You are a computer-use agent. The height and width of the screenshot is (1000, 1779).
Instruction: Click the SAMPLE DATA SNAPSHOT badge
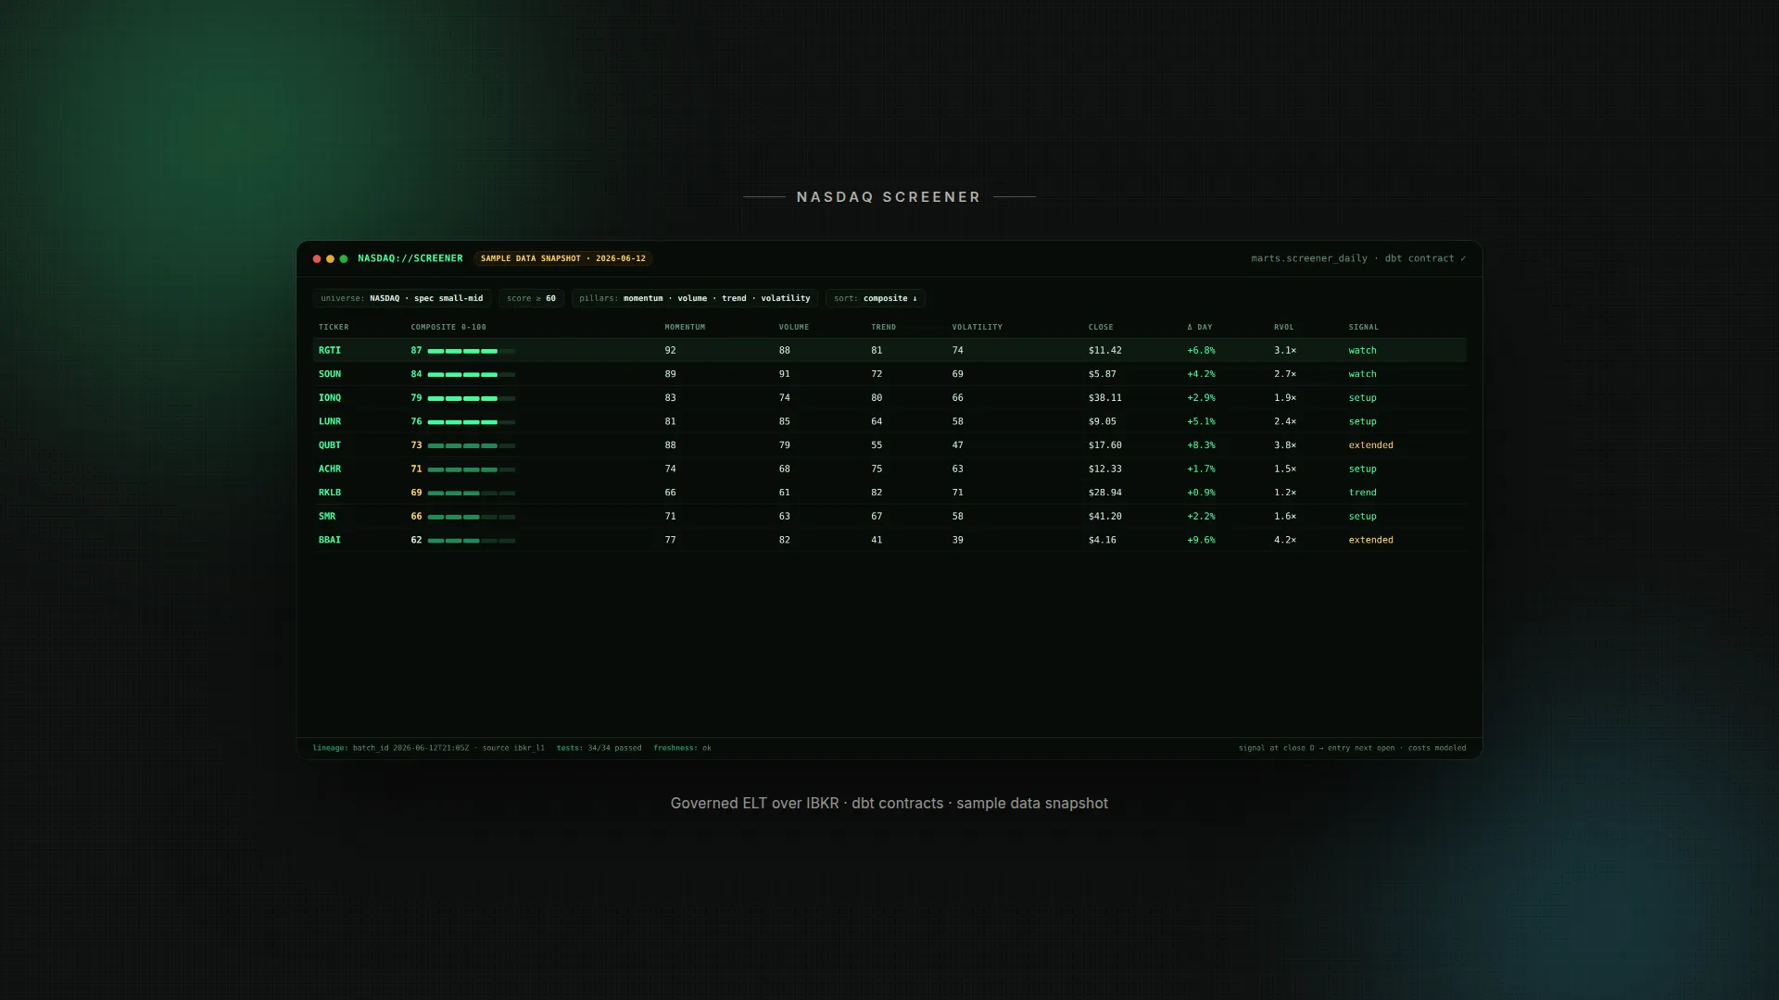(563, 258)
